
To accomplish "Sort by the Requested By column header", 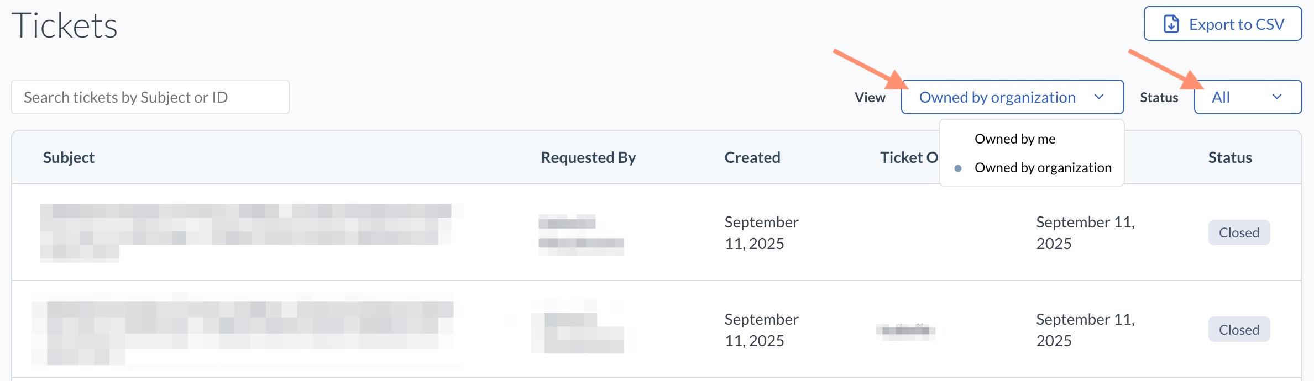I will (x=588, y=158).
